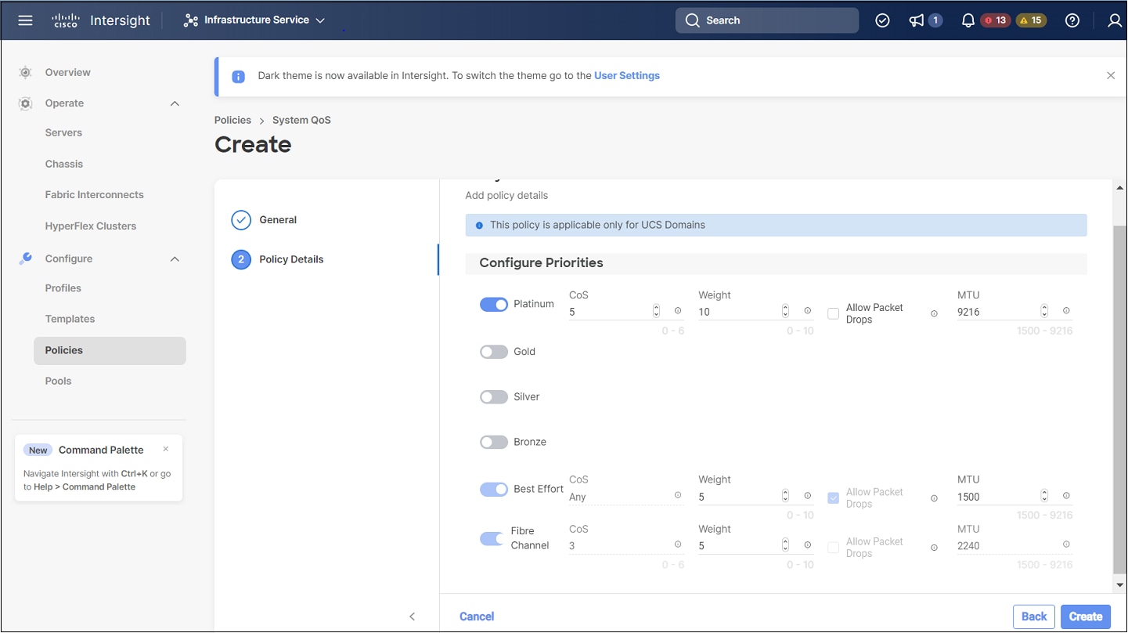
Task: Click the Overview icon in sidebar
Action: coord(25,72)
